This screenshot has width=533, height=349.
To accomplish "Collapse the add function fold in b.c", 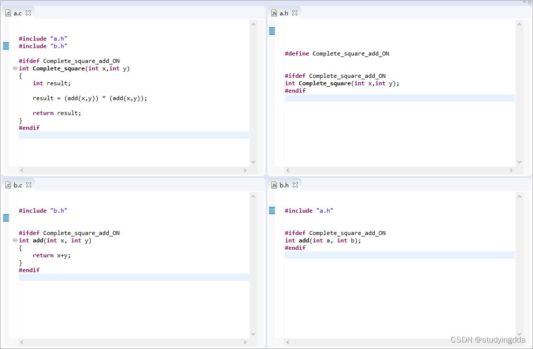I will click(x=15, y=240).
